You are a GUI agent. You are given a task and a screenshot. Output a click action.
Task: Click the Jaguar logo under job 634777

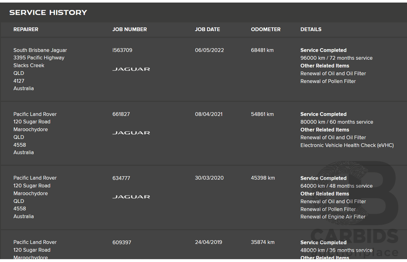pyautogui.click(x=131, y=197)
